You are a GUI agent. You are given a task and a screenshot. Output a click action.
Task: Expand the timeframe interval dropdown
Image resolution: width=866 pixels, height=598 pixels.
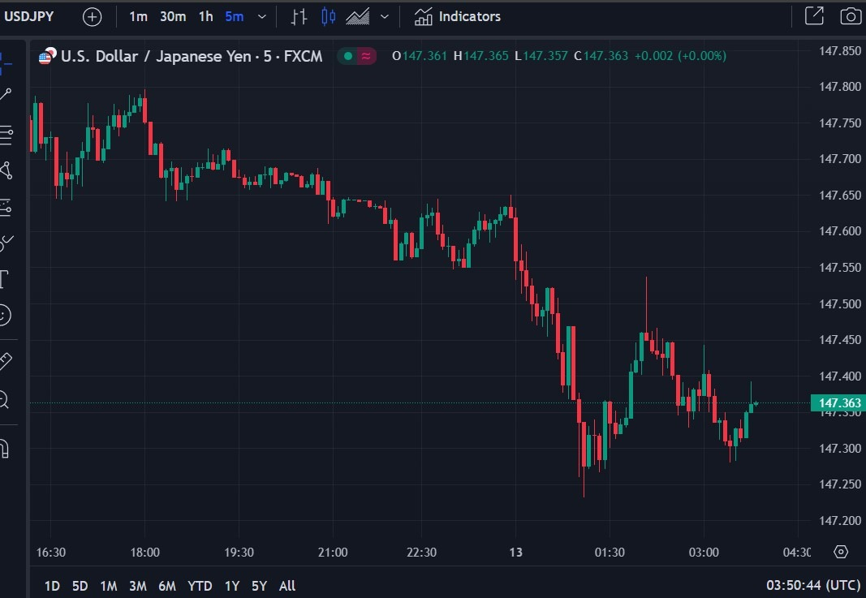(x=262, y=17)
